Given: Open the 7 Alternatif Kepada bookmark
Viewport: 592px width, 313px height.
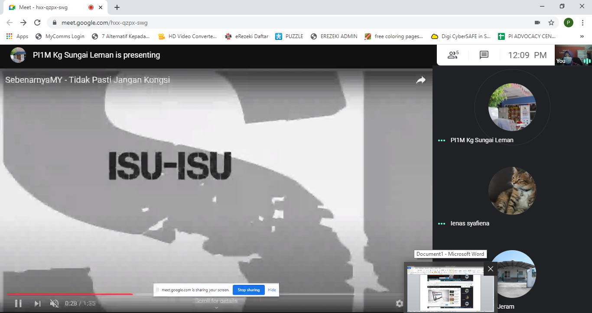Looking at the screenshot, I should point(121,36).
